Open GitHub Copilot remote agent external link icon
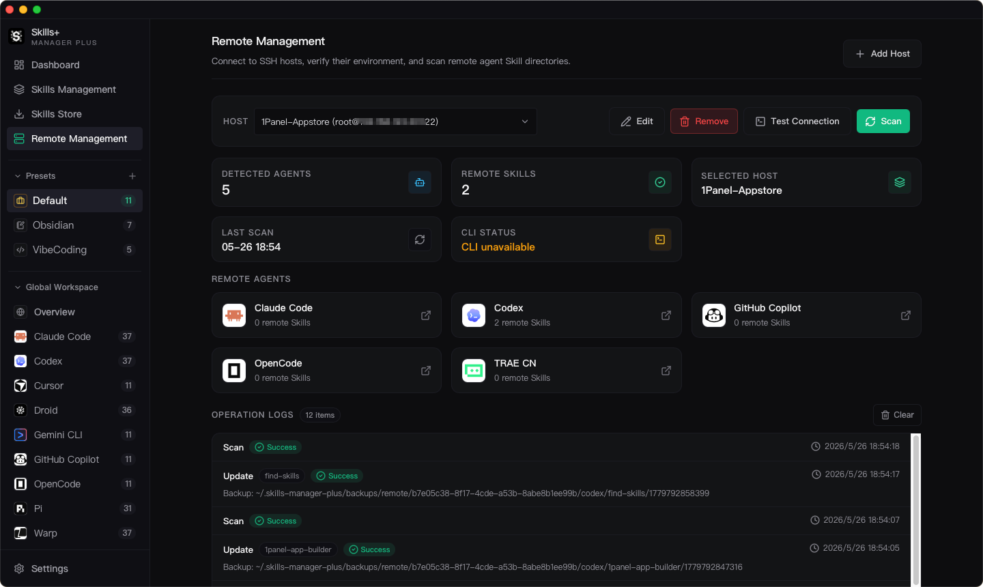The image size is (983, 587). [x=906, y=315]
